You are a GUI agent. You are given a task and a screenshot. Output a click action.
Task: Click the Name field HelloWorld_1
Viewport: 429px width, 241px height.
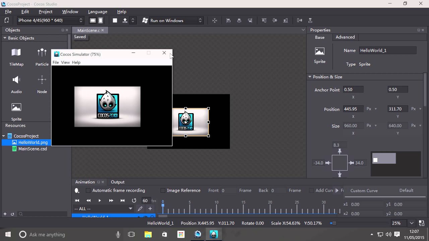[x=388, y=51]
